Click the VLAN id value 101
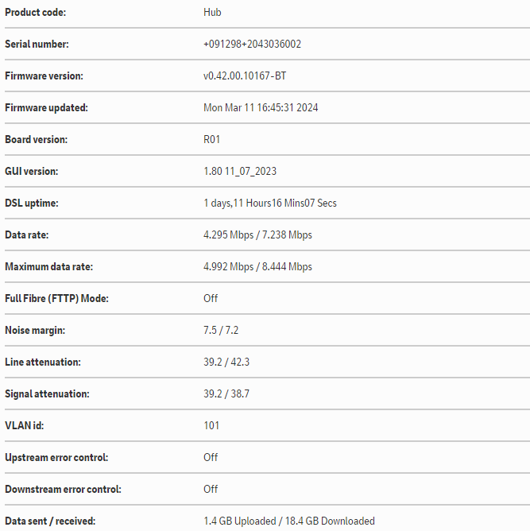This screenshot has width=530, height=531. coord(211,426)
